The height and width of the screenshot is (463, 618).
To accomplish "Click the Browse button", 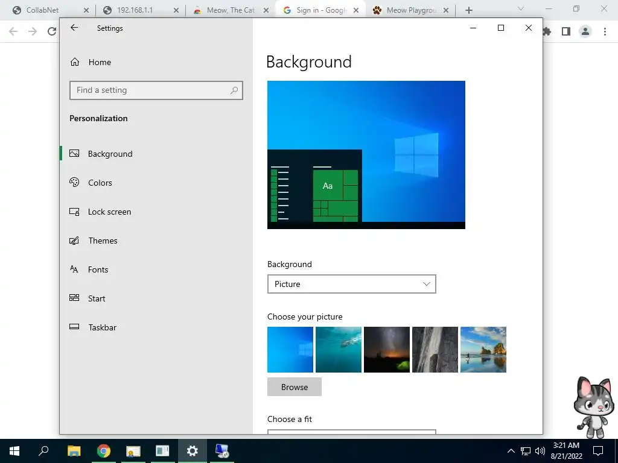I will (x=295, y=387).
